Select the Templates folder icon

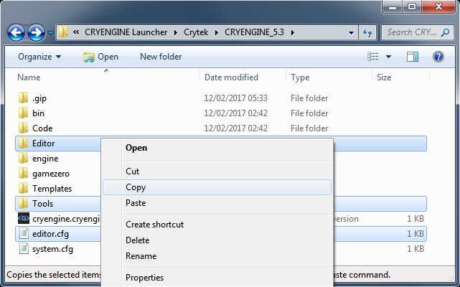(x=23, y=188)
